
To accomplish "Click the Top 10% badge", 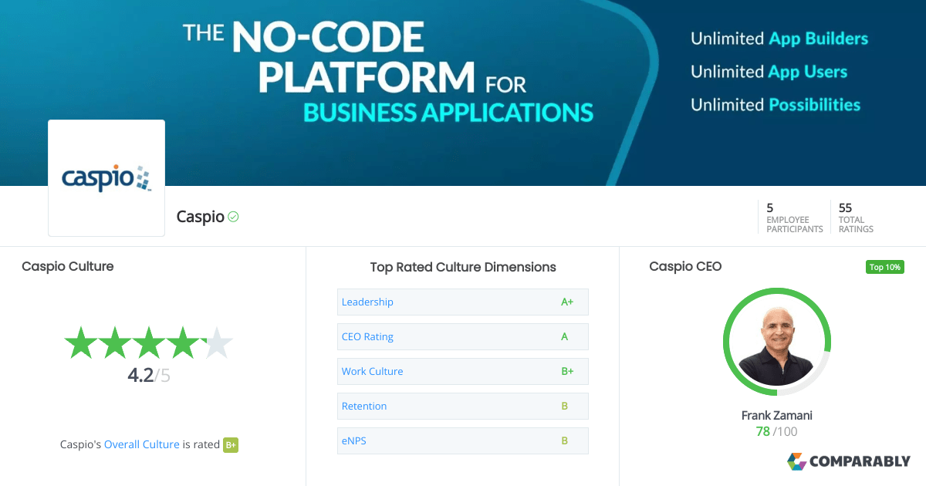I will (x=885, y=267).
